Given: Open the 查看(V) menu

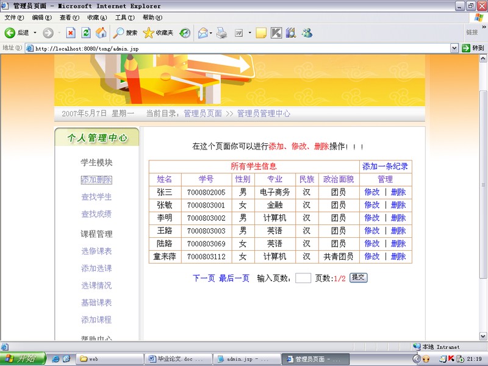Looking at the screenshot, I should (70, 18).
